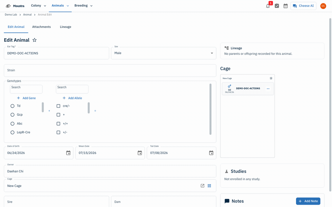Click the Notes chat bubble icon
Image resolution: width=332 pixels, height=207 pixels.
pos(227,201)
